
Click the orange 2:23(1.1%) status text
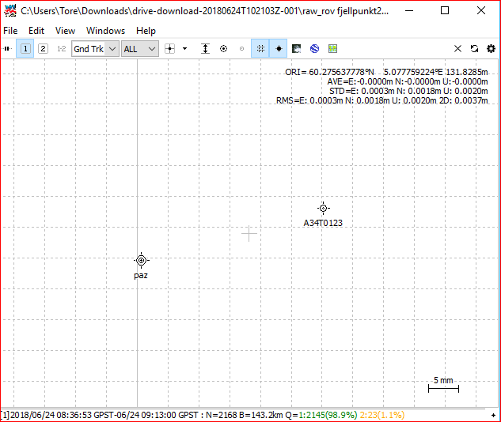382,415
